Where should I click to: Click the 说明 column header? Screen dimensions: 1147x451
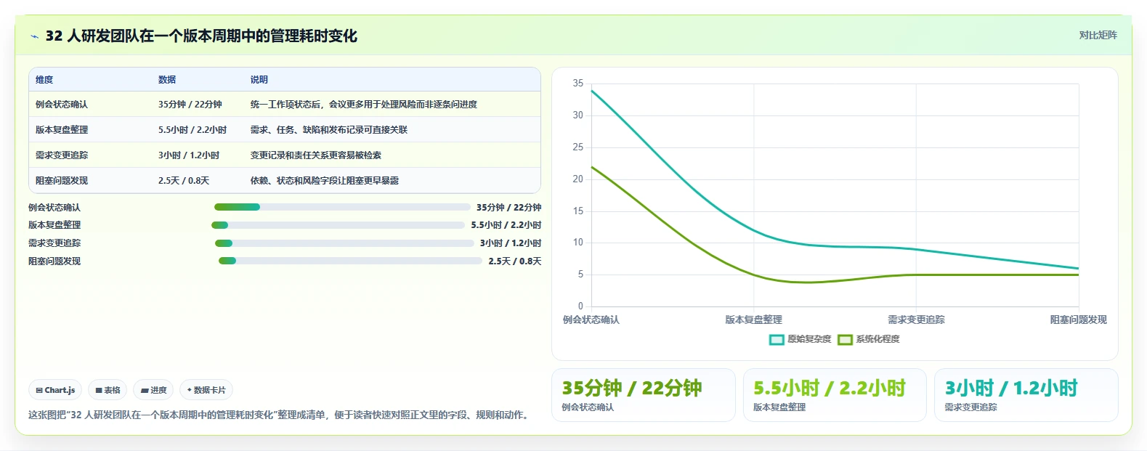(259, 80)
